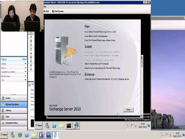The image size is (185, 139).
Task: Open Server Manager in the VM taskbar
Action: [x=47, y=126]
